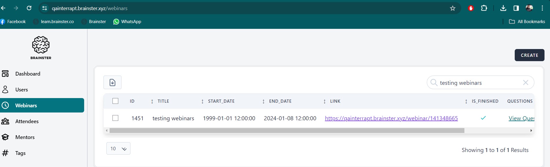Clear the search field with X icon
Screen dimensions: 550x167
click(525, 83)
